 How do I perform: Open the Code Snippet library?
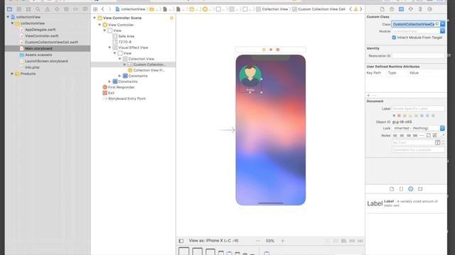pos(401,189)
